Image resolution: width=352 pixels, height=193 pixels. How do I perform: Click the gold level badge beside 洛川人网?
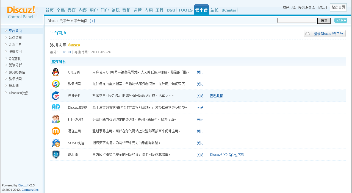(x=74, y=45)
